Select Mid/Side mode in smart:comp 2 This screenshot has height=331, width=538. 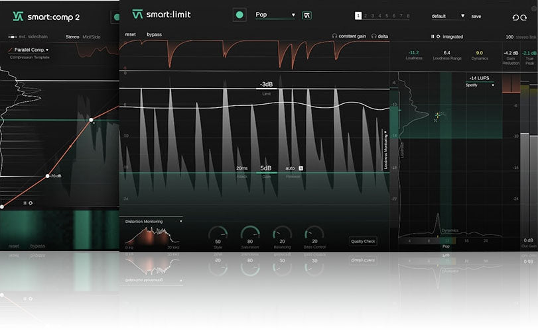92,36
